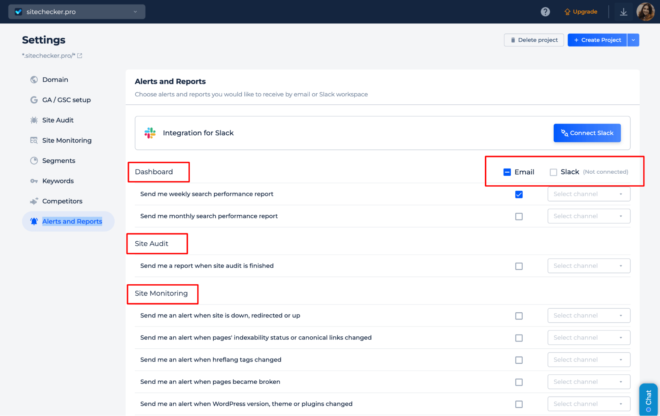Open the Chat widget

(648, 399)
